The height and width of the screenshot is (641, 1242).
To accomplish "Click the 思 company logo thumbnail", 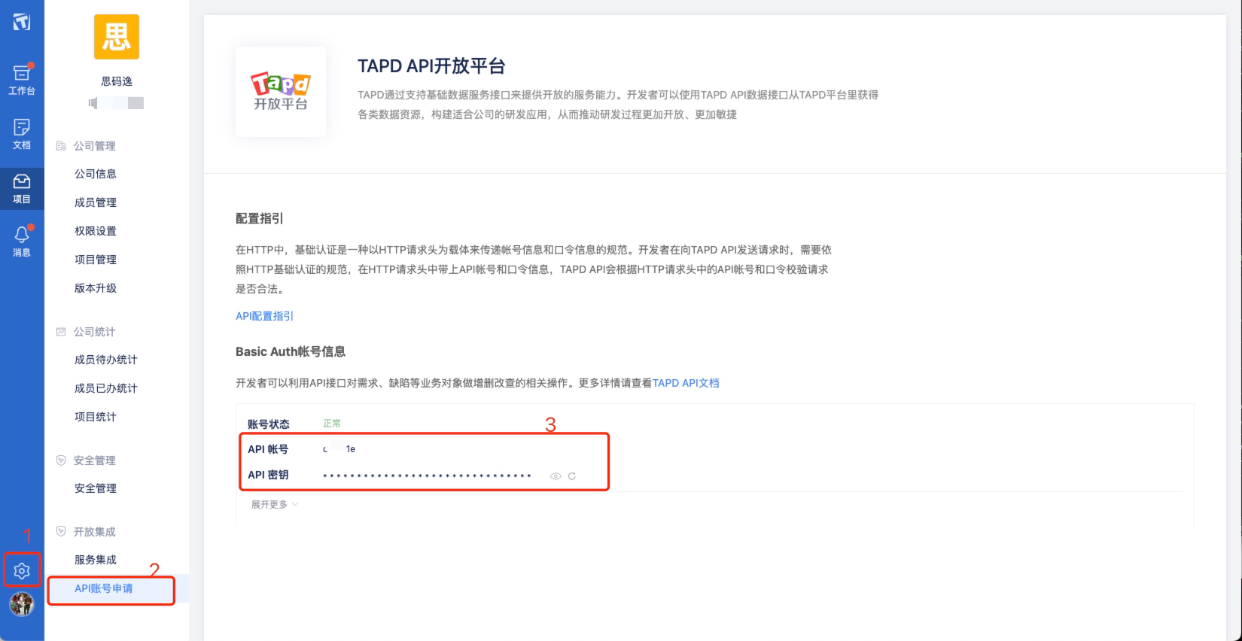I will point(117,37).
